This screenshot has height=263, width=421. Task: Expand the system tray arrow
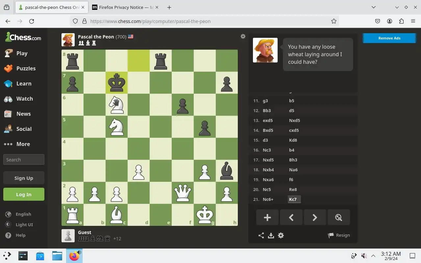(x=373, y=256)
